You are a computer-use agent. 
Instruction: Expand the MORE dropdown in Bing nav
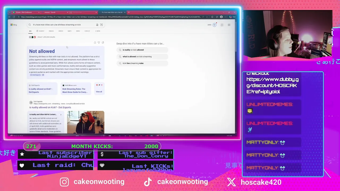pyautogui.click(x=98, y=31)
